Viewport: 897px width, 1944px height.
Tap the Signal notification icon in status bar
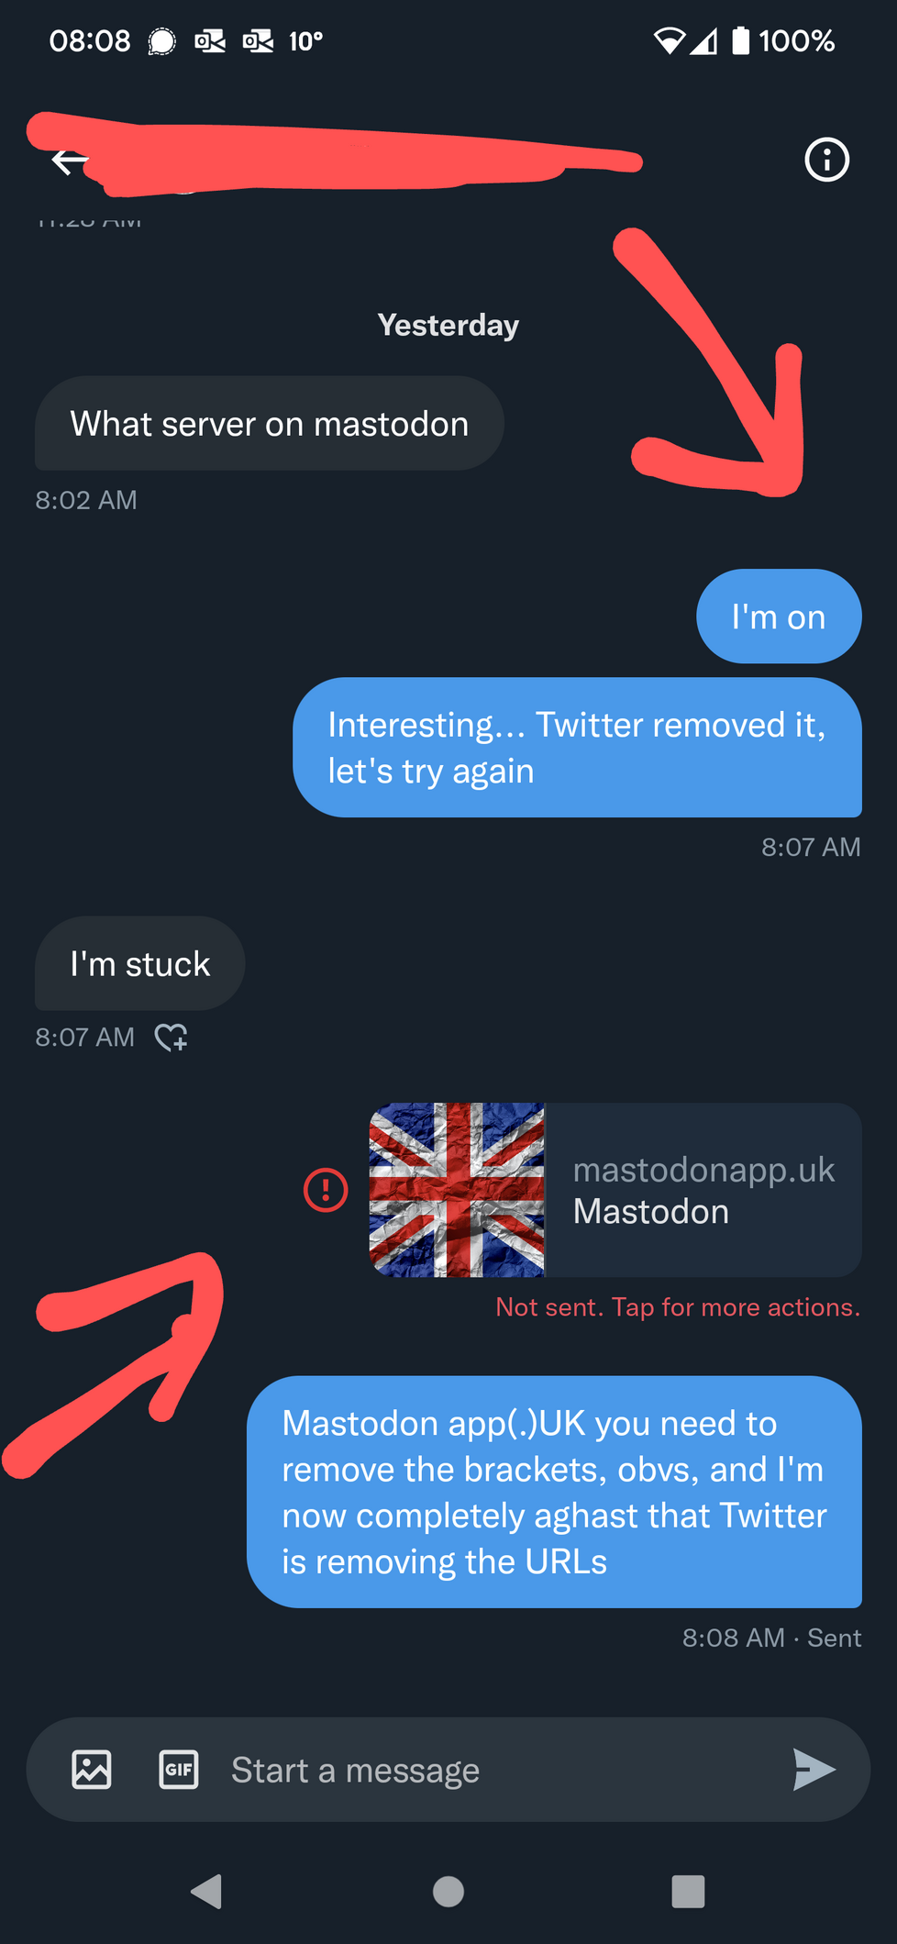[x=162, y=41]
